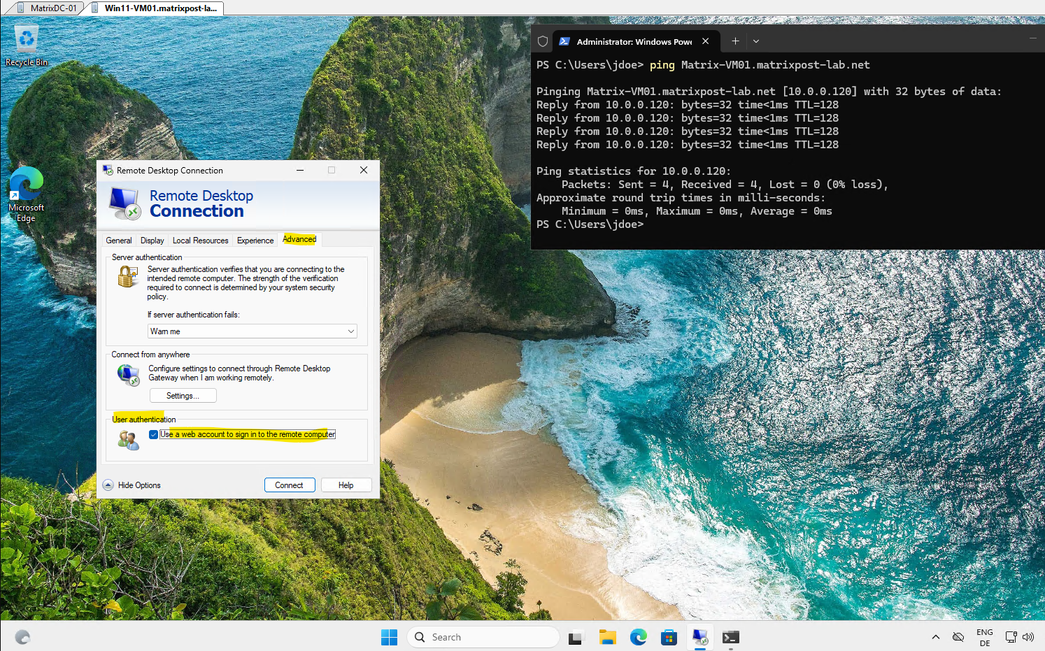Switch to the General tab
1045x651 pixels.
coord(118,241)
